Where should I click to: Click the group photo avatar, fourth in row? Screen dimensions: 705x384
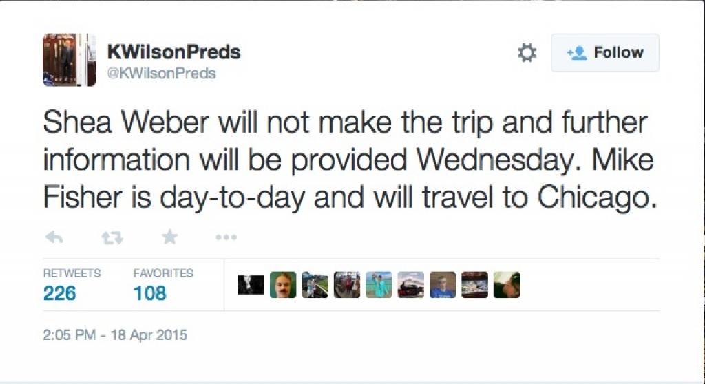347,284
